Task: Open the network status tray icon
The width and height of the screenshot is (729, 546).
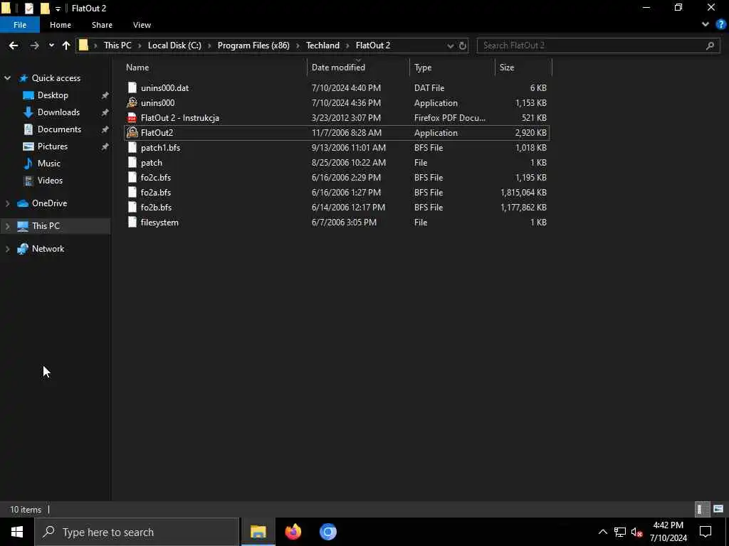Action: [620, 532]
